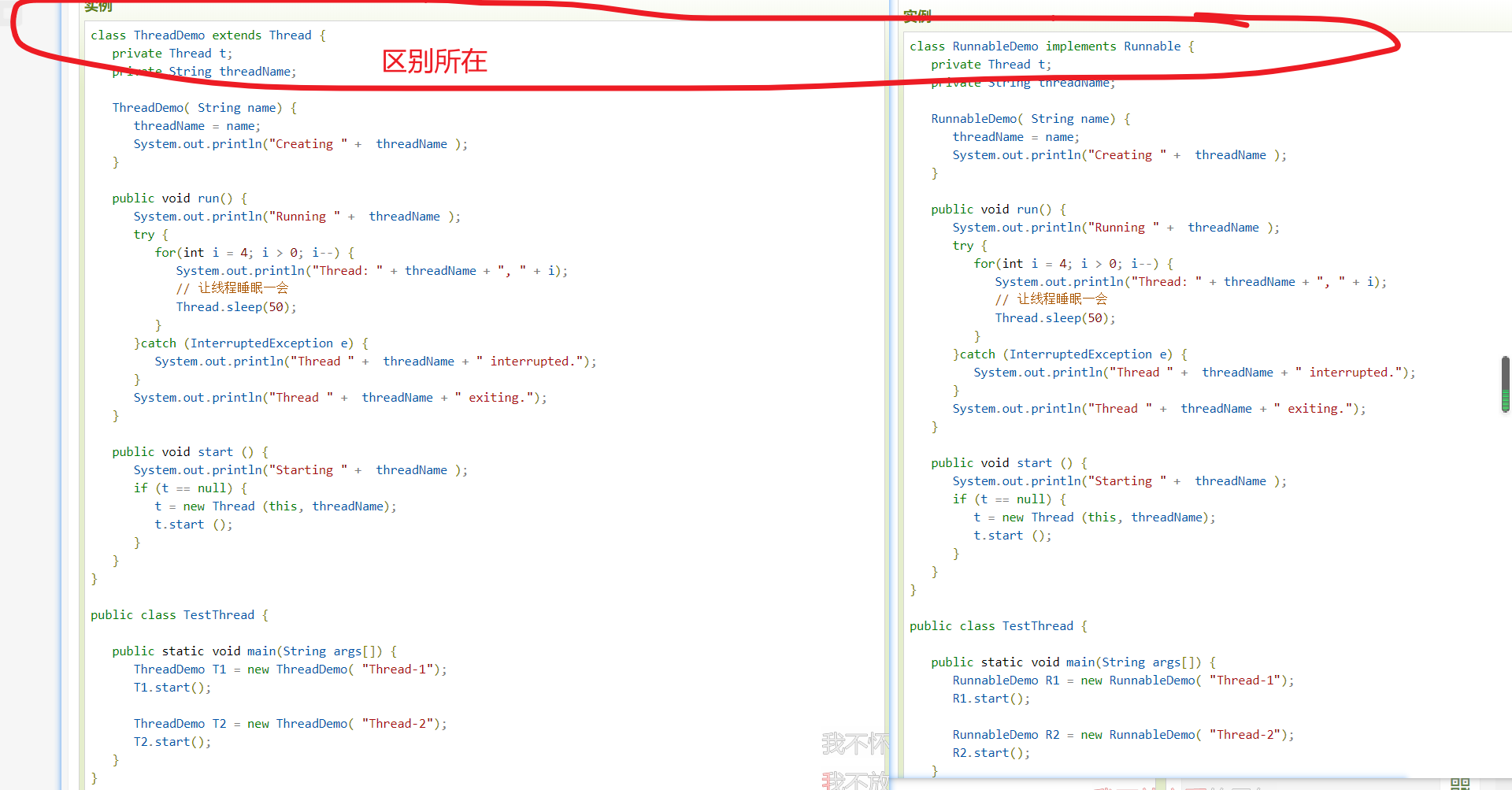Click the println "Creating " line in ThreadDemo
1512x790 pixels.
coord(301,144)
